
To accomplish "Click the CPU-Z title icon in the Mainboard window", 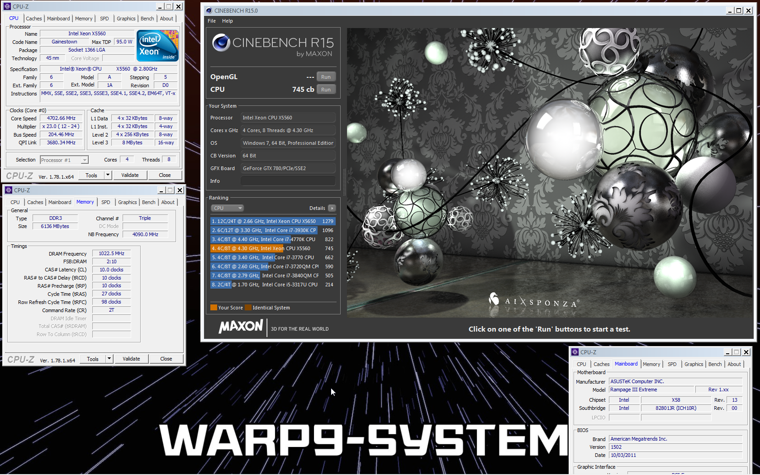I will coord(575,352).
